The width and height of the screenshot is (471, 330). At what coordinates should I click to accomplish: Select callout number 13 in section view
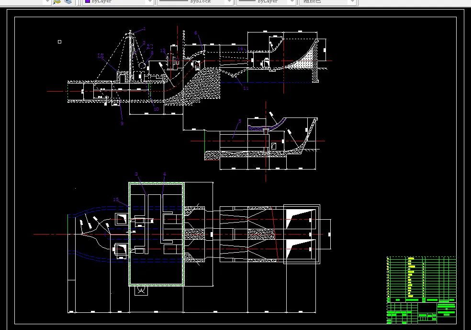[x=163, y=51]
